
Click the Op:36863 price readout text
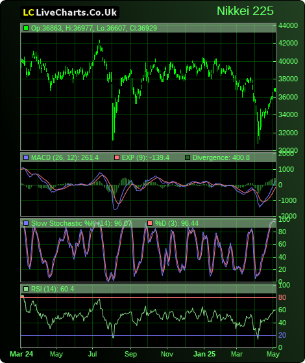[x=46, y=28]
